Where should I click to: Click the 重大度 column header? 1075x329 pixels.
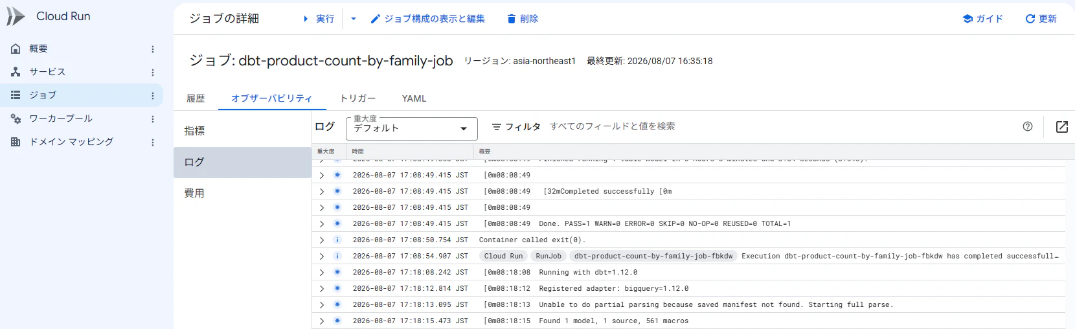click(326, 152)
